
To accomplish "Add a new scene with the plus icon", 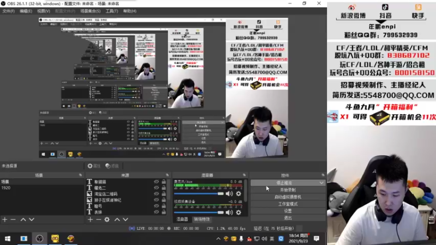I will pos(5,219).
